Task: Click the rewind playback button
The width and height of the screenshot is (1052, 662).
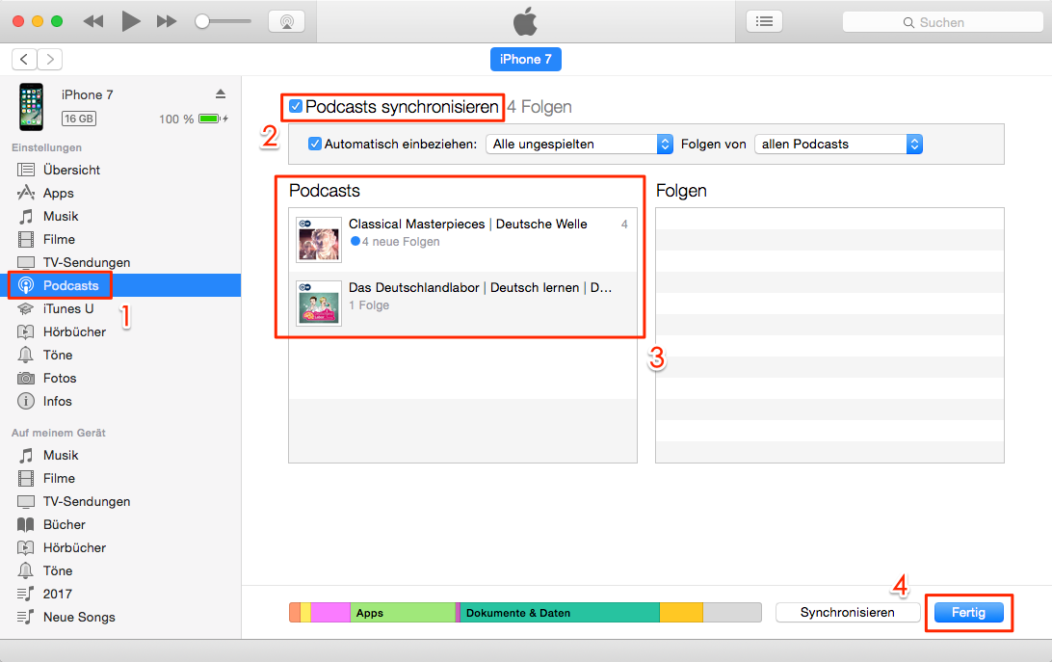Action: [x=93, y=21]
